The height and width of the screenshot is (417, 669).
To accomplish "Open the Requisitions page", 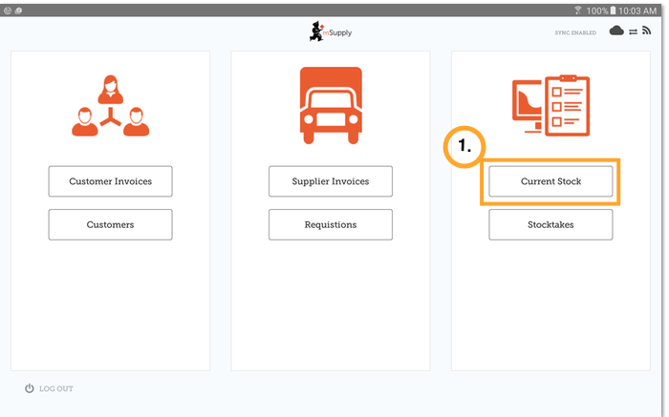I will tap(330, 224).
